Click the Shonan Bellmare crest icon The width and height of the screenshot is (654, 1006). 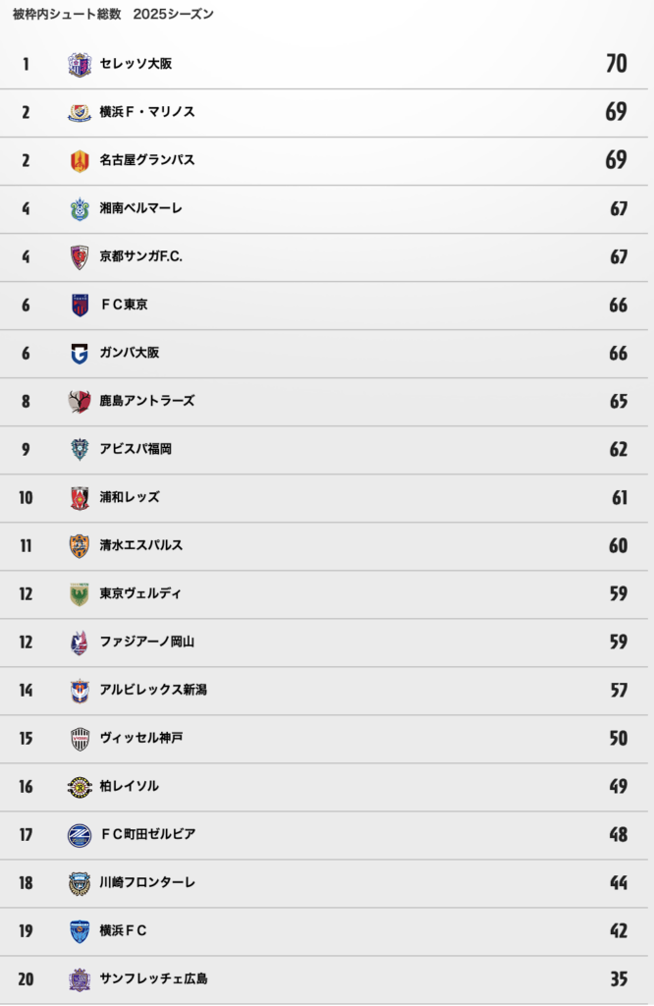[80, 208]
